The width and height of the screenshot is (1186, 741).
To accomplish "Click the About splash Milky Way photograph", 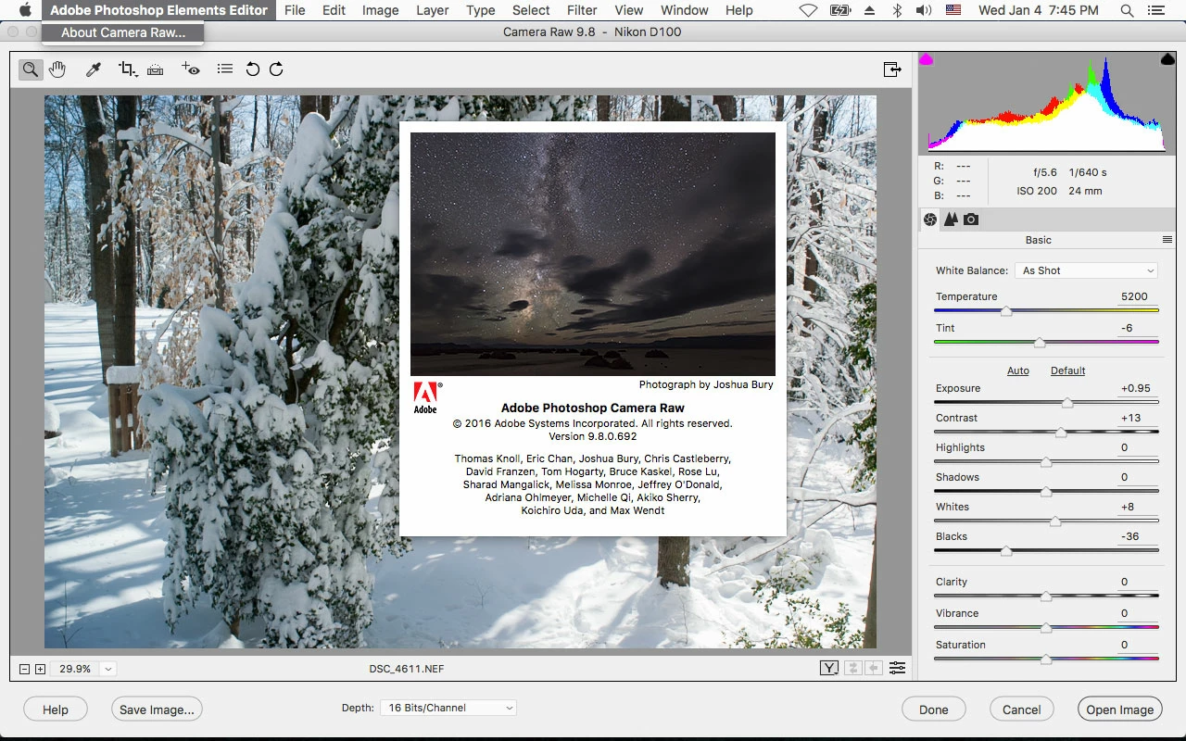I will click(x=593, y=254).
